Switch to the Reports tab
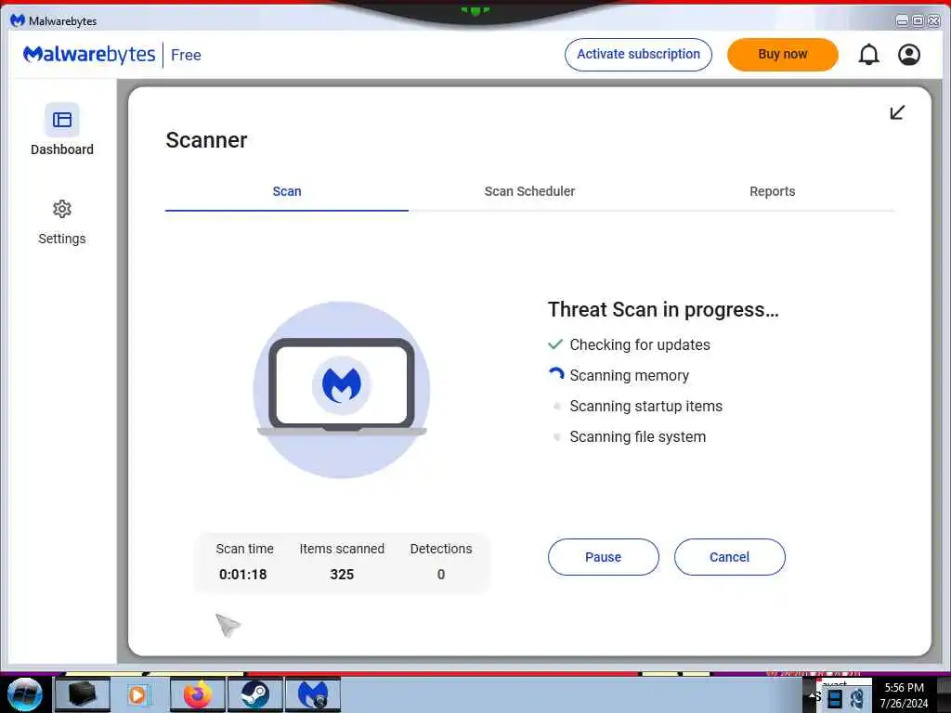 point(772,191)
